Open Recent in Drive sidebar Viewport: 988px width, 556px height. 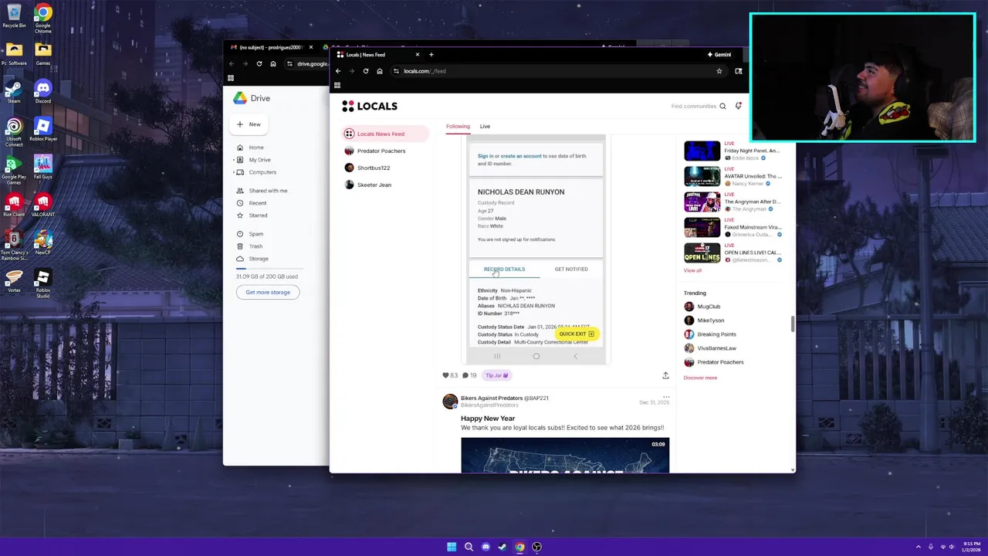coord(258,203)
